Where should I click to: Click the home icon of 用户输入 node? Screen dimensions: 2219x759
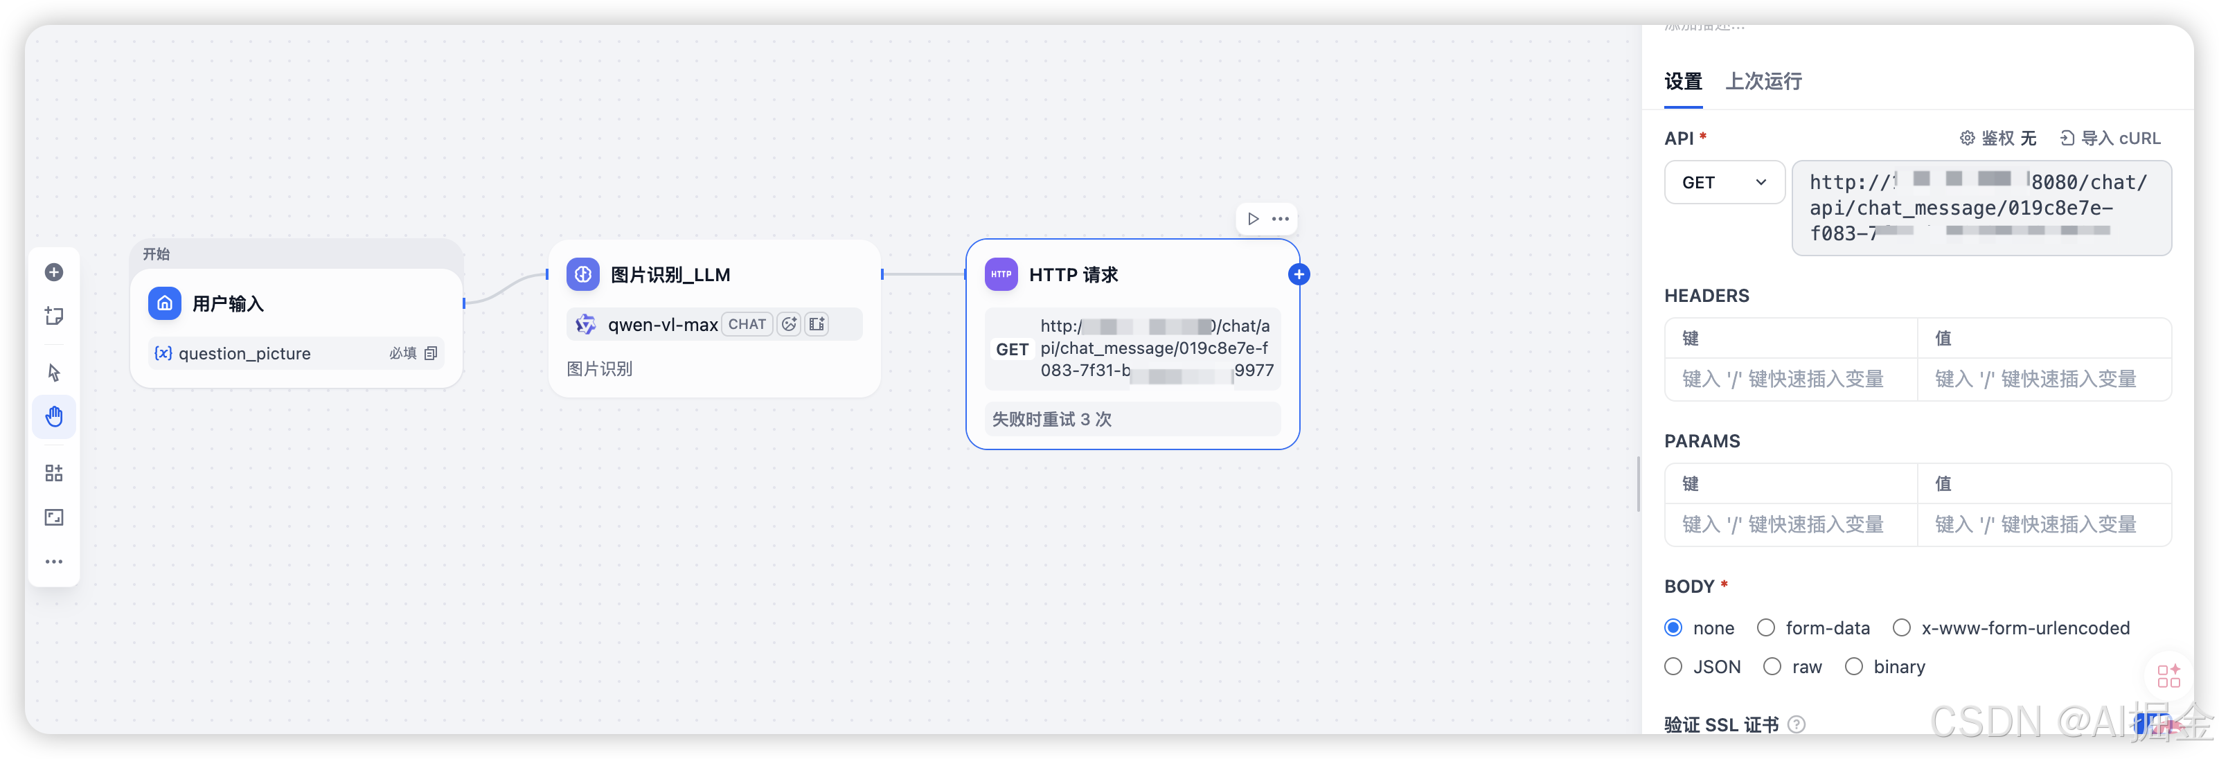point(165,303)
